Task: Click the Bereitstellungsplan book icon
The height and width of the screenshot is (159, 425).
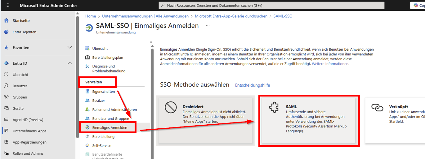Action: pyautogui.click(x=87, y=57)
